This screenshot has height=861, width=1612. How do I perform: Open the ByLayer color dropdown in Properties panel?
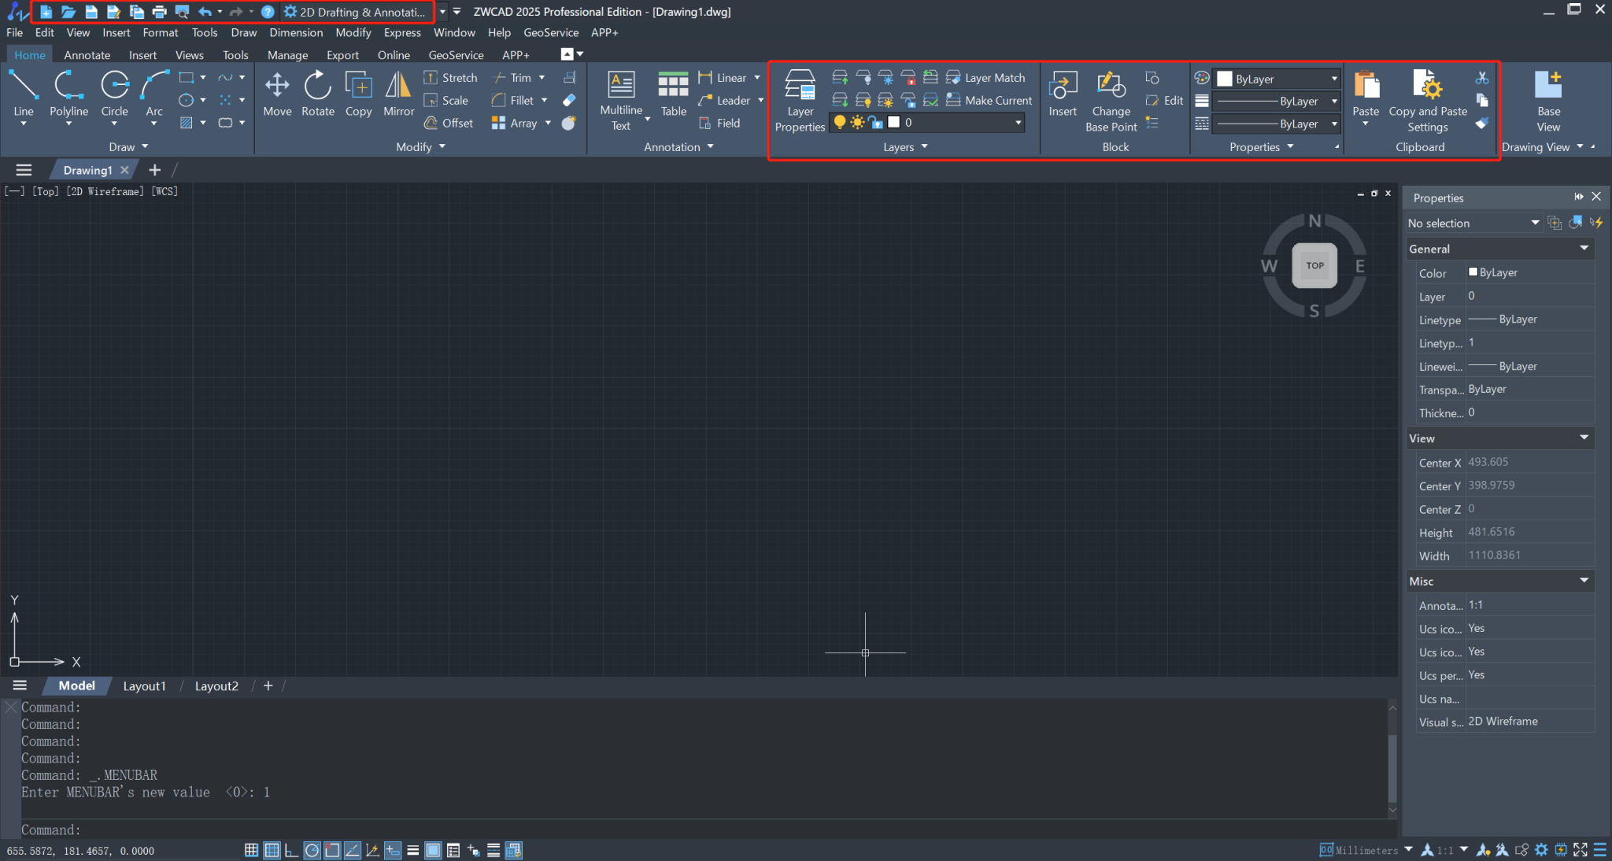point(1333,79)
